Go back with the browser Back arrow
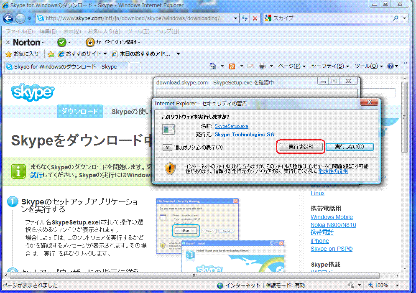 (8, 18)
